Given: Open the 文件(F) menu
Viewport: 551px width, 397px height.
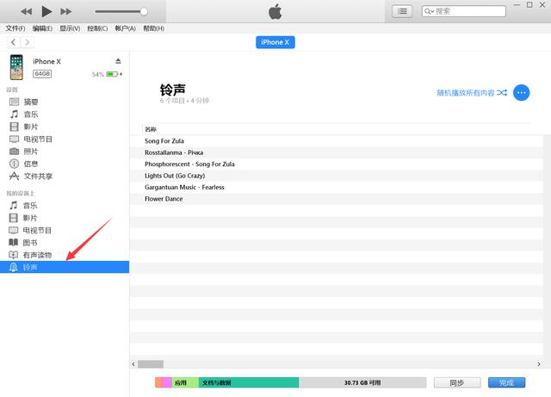Looking at the screenshot, I should click(x=15, y=28).
